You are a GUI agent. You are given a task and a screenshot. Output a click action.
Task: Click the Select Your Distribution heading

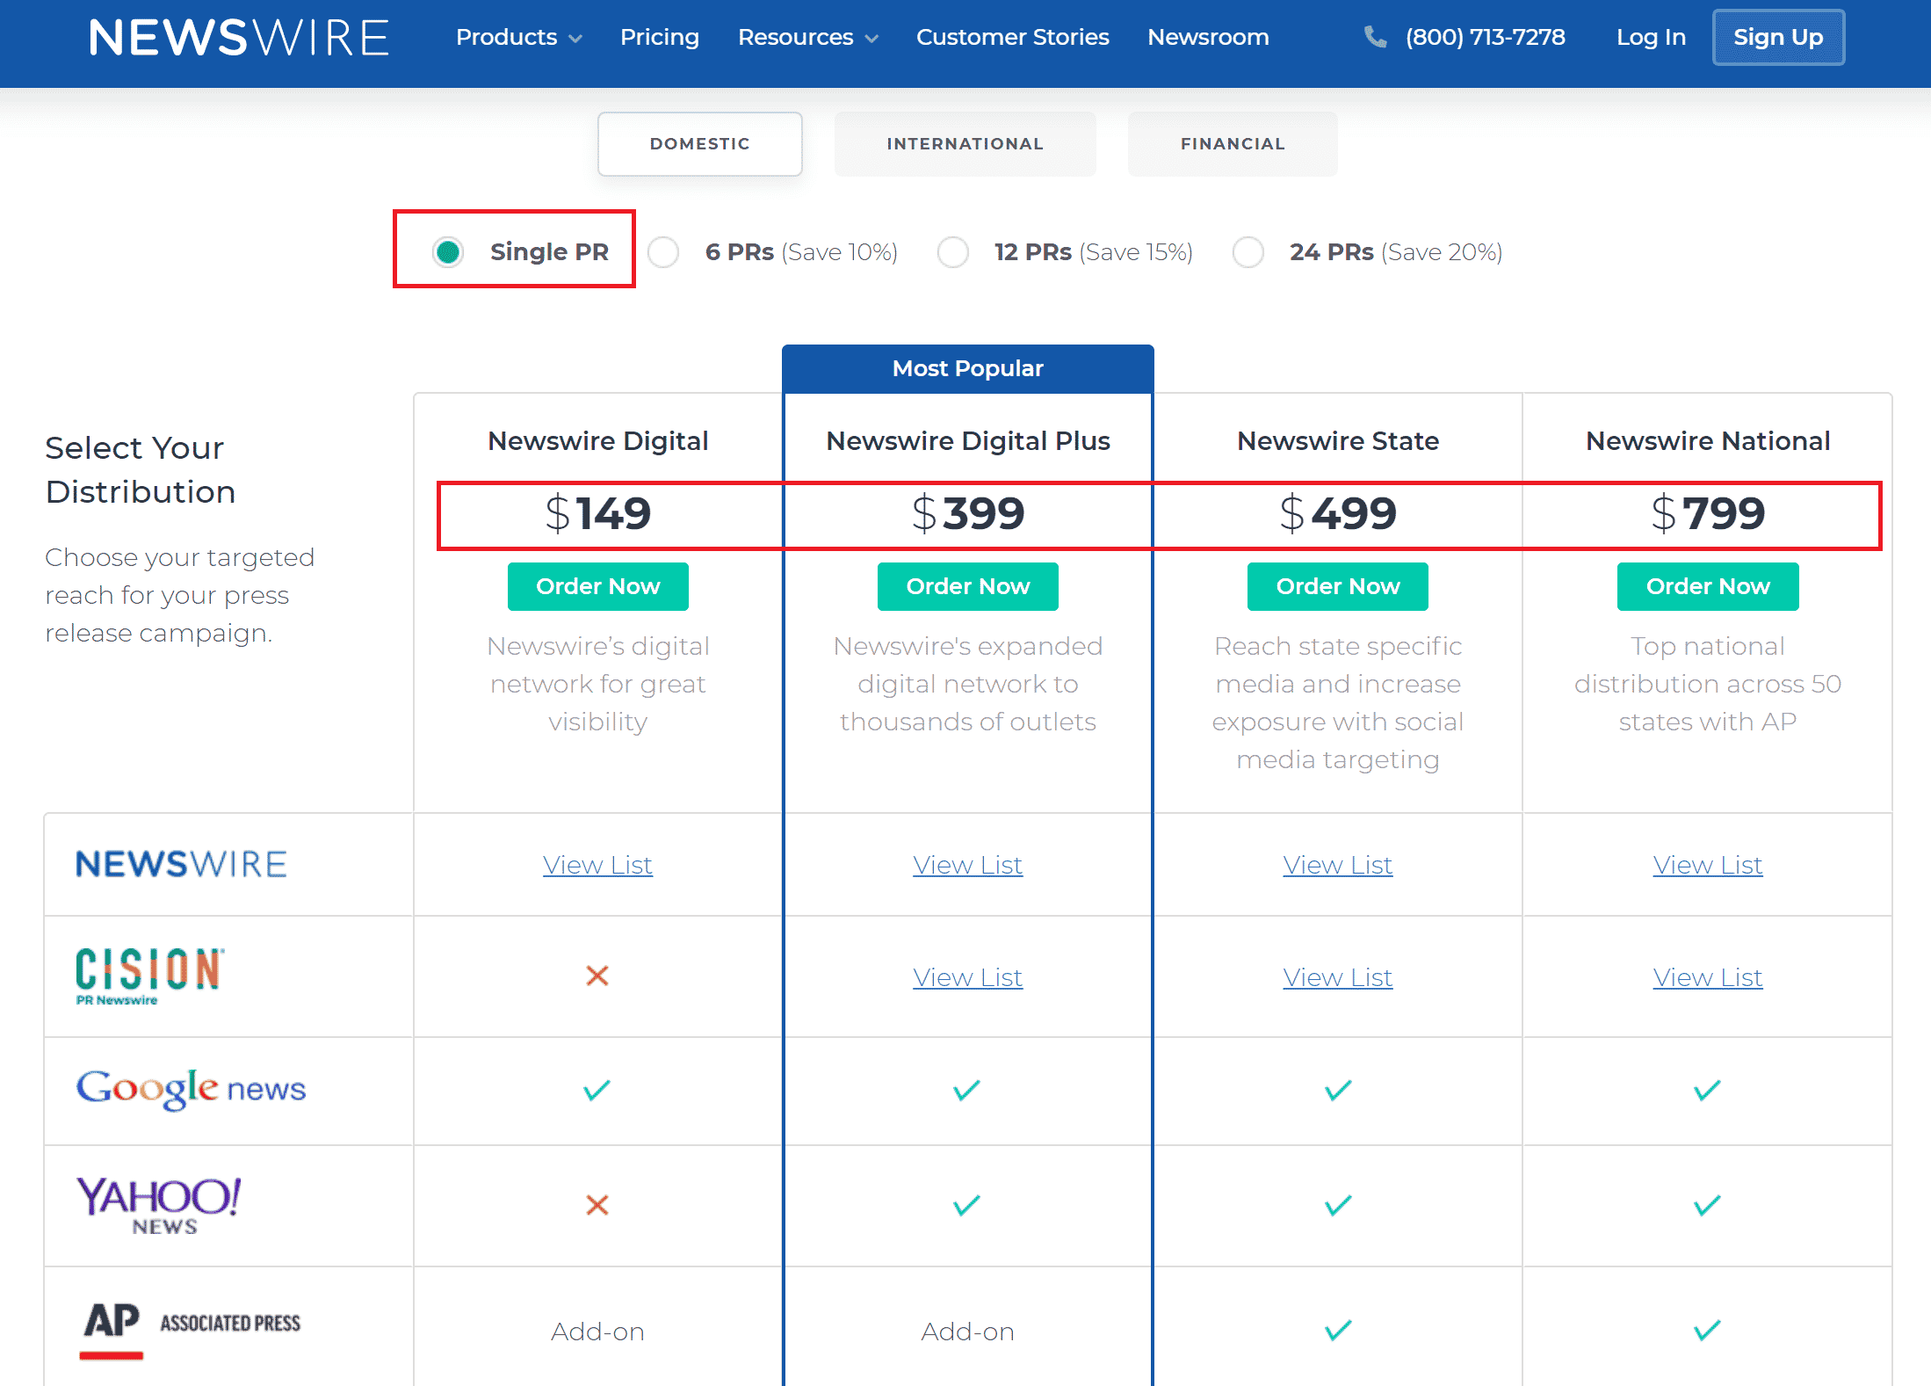click(x=141, y=469)
